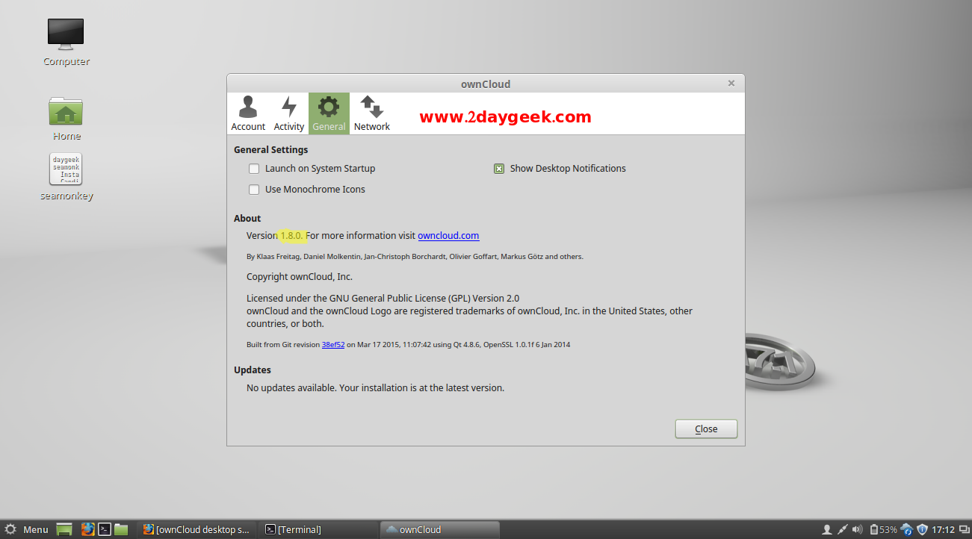The width and height of the screenshot is (972, 539).
Task: Launch Firefox from the panel
Action: pos(88,530)
